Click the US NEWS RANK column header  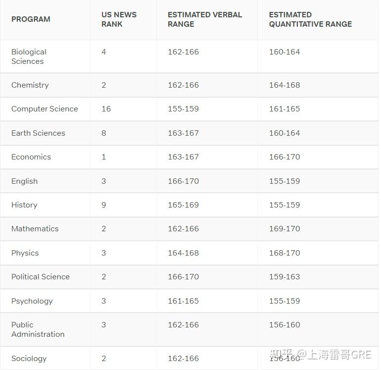coord(119,19)
